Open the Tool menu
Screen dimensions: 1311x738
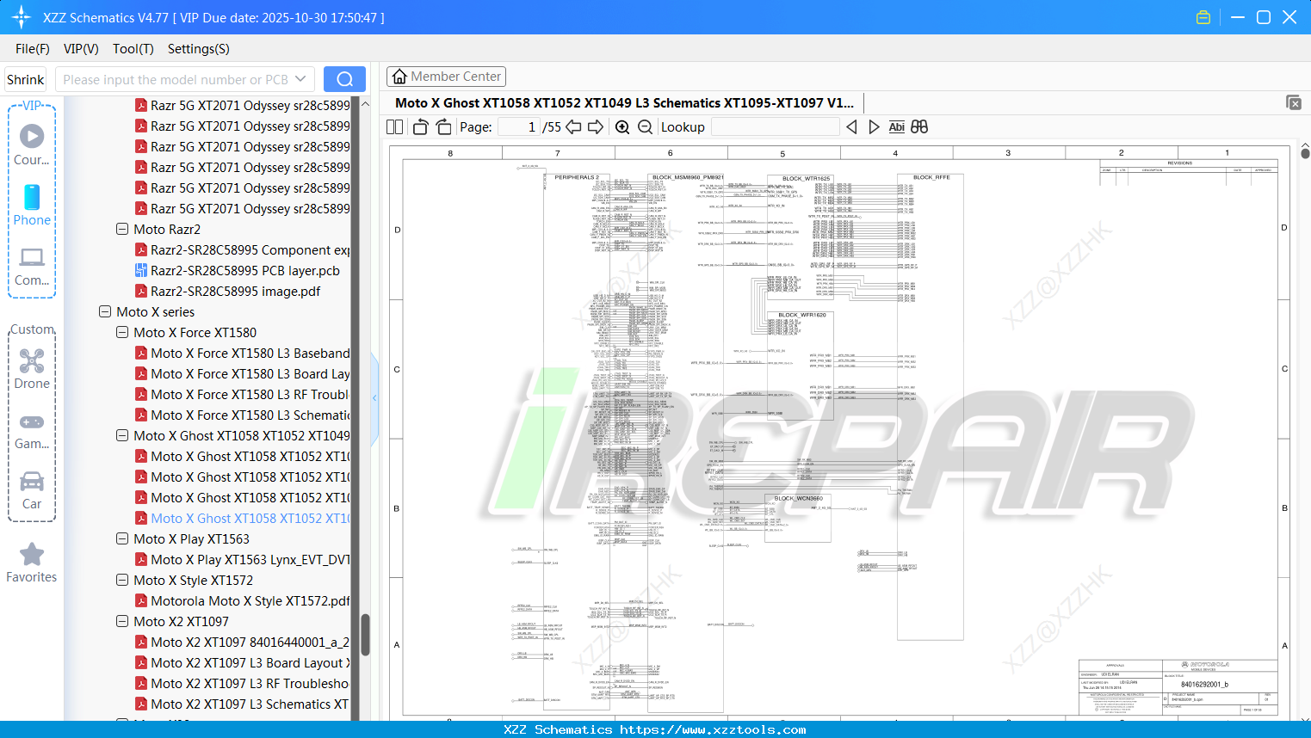[133, 49]
